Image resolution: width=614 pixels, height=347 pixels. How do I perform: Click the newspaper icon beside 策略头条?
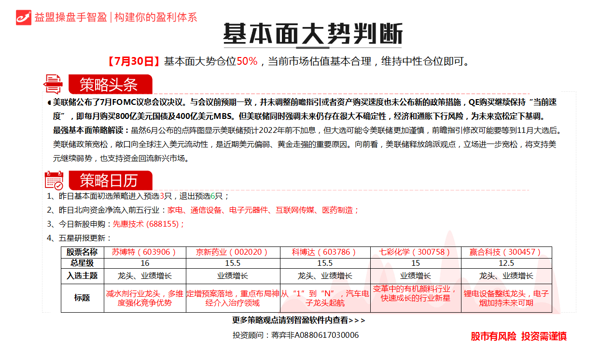(x=53, y=84)
